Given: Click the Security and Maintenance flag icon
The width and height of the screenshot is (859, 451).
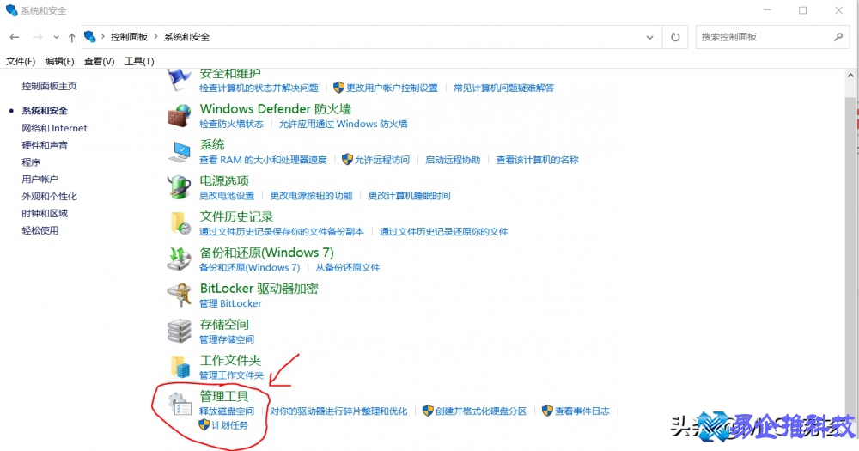Looking at the screenshot, I should pos(180,80).
